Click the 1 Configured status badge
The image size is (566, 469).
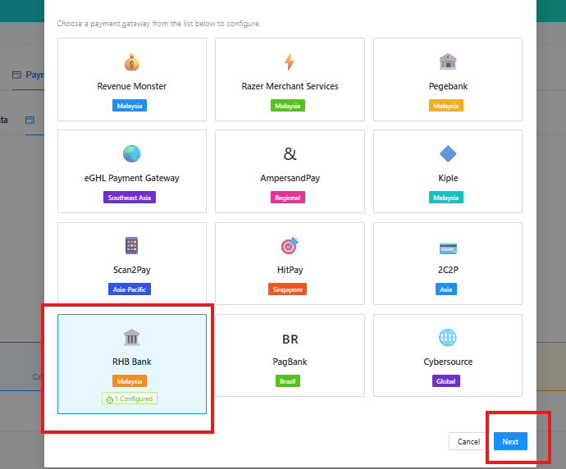(130, 398)
